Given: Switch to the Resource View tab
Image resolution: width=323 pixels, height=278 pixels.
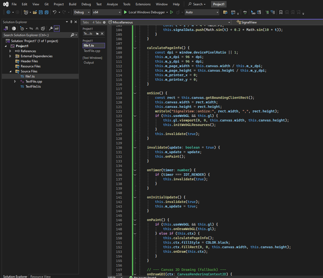Looking at the screenshot, I should click(x=41, y=276).
